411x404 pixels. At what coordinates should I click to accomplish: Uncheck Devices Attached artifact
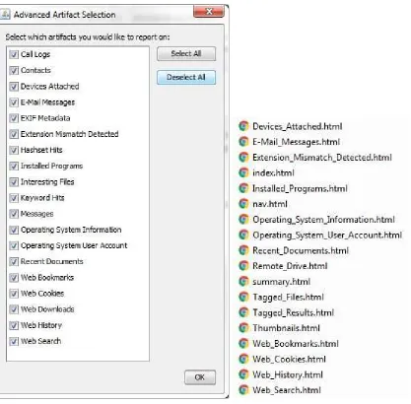14,87
